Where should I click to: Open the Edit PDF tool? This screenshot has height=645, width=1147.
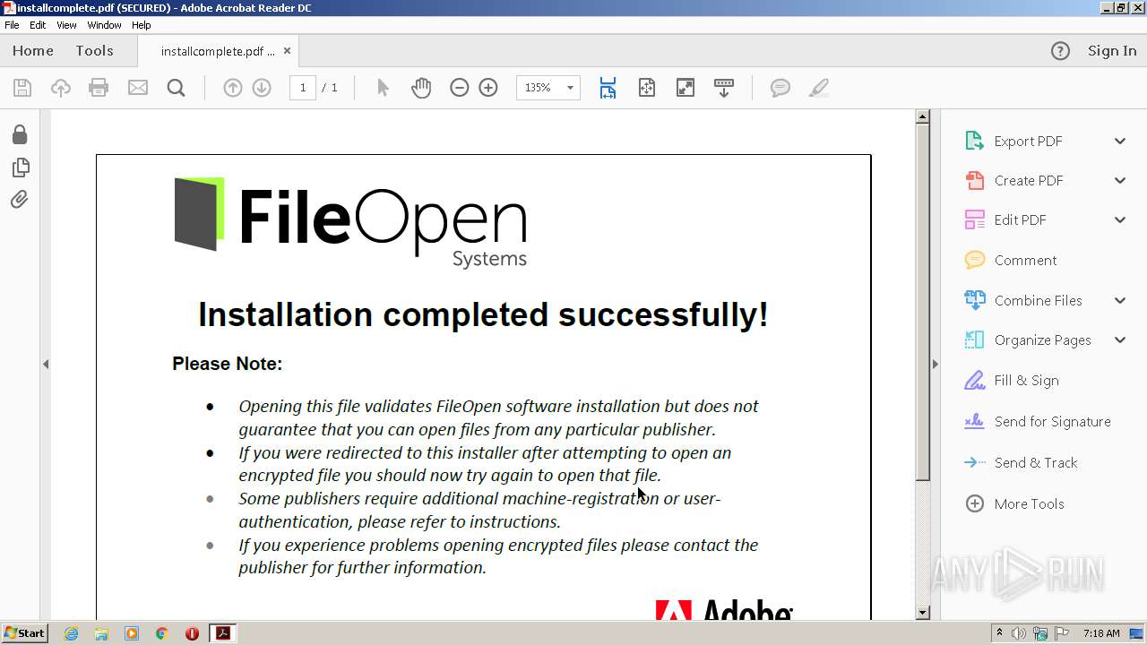(1021, 219)
